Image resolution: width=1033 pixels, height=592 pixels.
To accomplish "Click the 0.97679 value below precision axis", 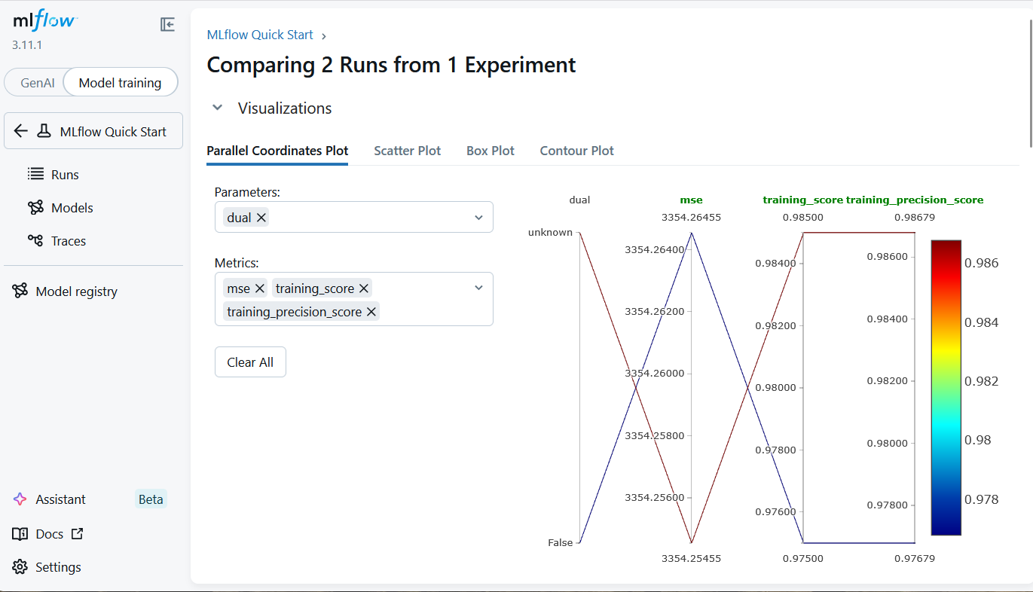I will [915, 558].
